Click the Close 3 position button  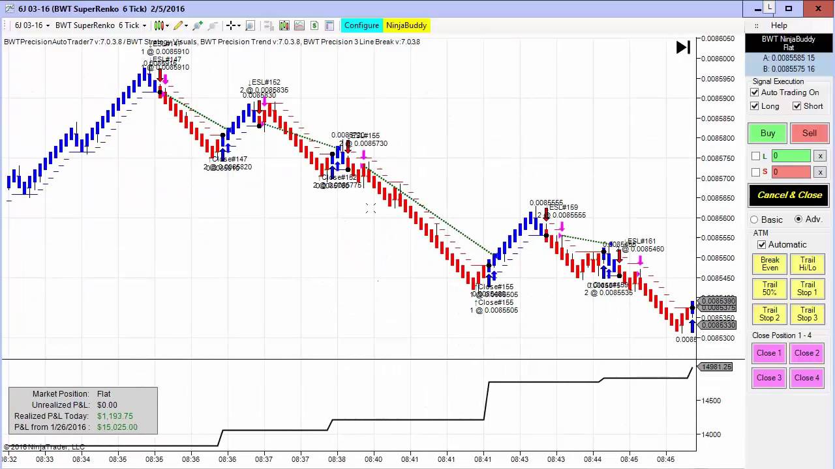(768, 378)
